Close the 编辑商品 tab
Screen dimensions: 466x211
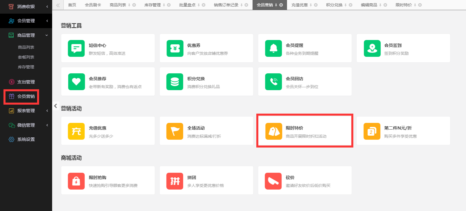pos(385,5)
